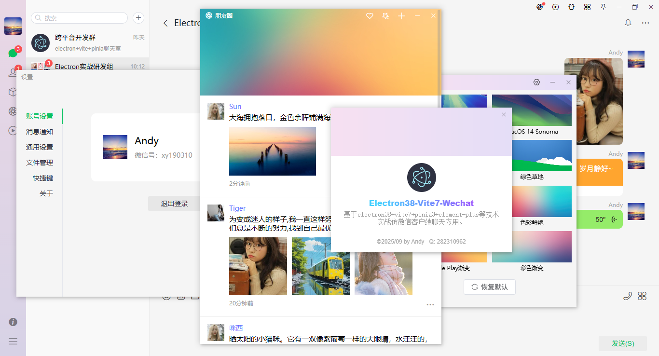
Task: Open the ellipsis options on Tiger's post
Action: 430,304
